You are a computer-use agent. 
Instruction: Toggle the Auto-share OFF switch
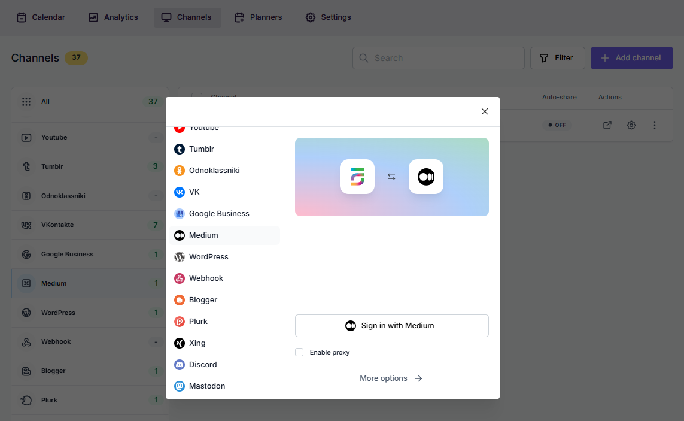(557, 125)
